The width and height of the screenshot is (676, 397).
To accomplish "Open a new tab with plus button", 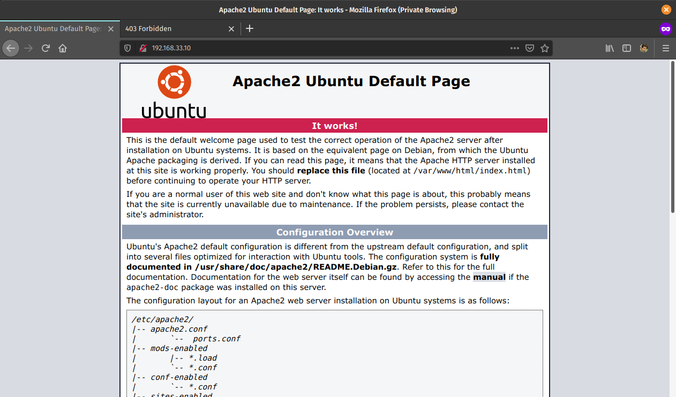I will coord(250,28).
